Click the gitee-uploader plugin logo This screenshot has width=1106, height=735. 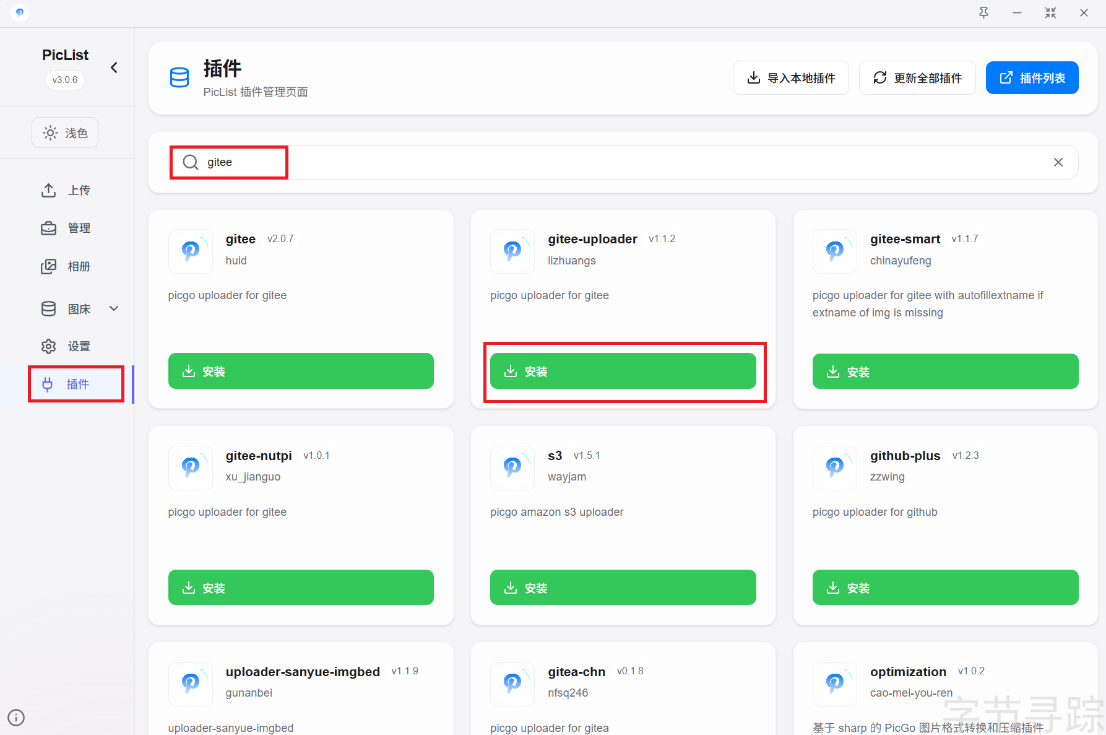pyautogui.click(x=512, y=251)
